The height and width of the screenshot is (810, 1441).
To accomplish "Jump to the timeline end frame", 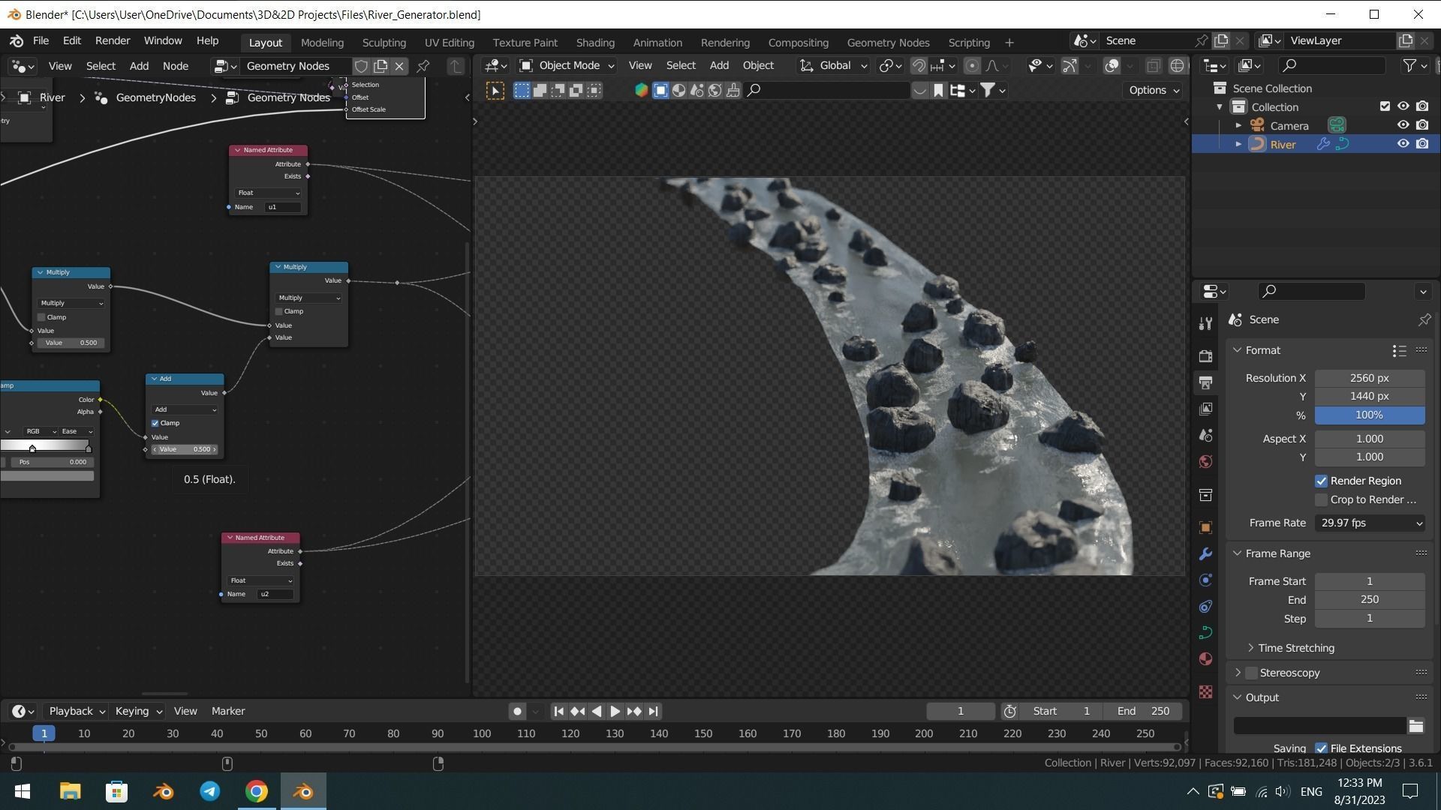I will pos(653,711).
